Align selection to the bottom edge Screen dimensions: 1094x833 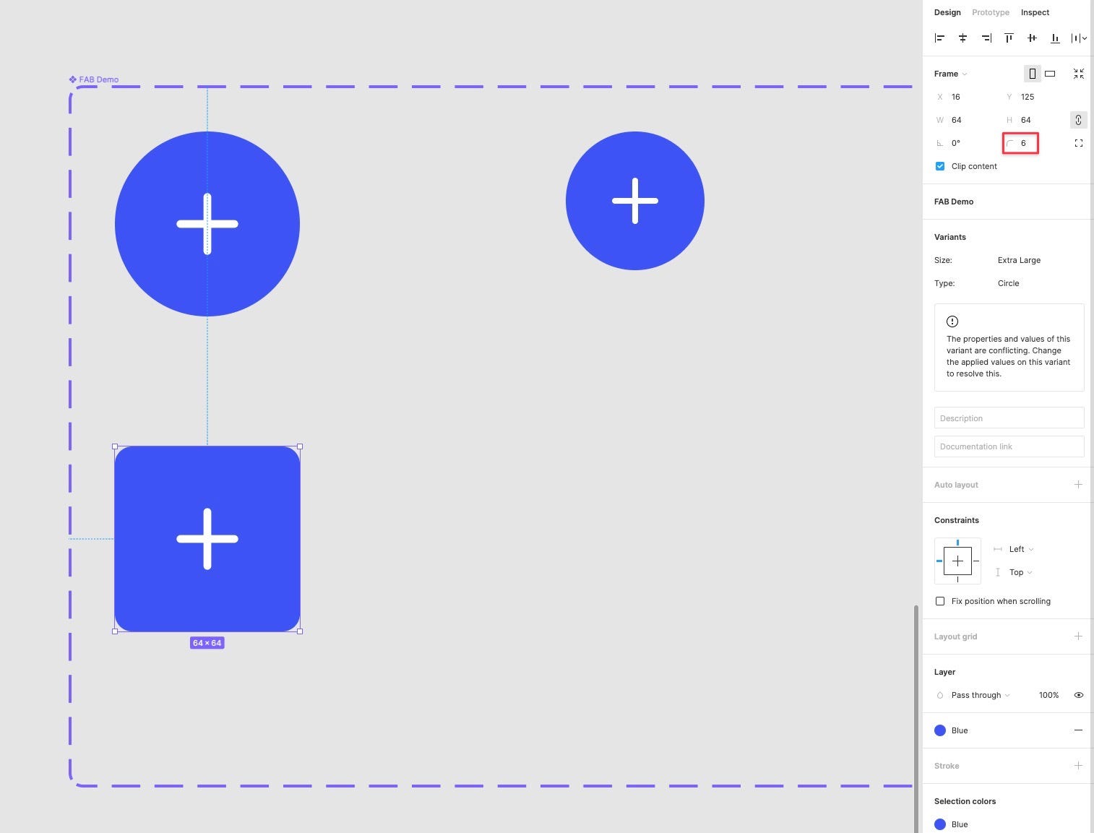click(x=1055, y=38)
